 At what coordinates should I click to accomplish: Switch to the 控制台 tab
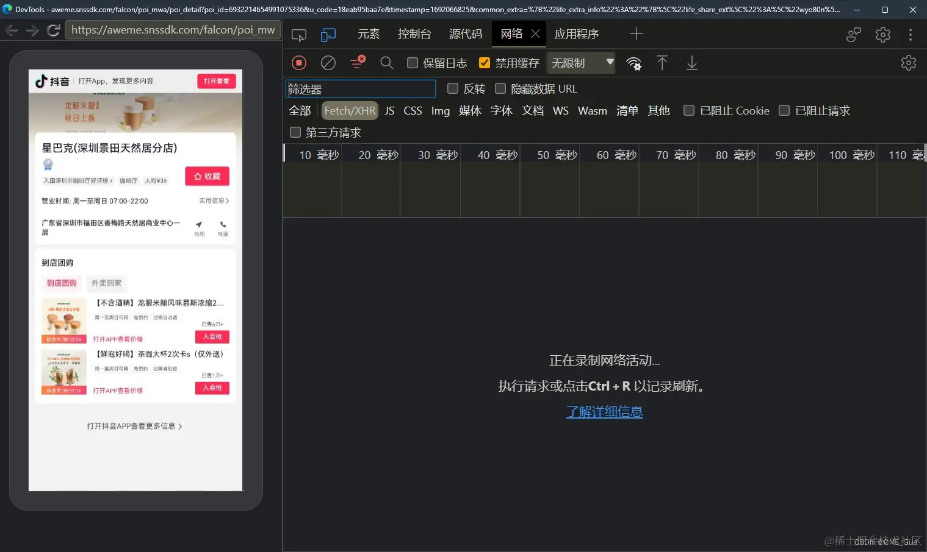tap(414, 34)
